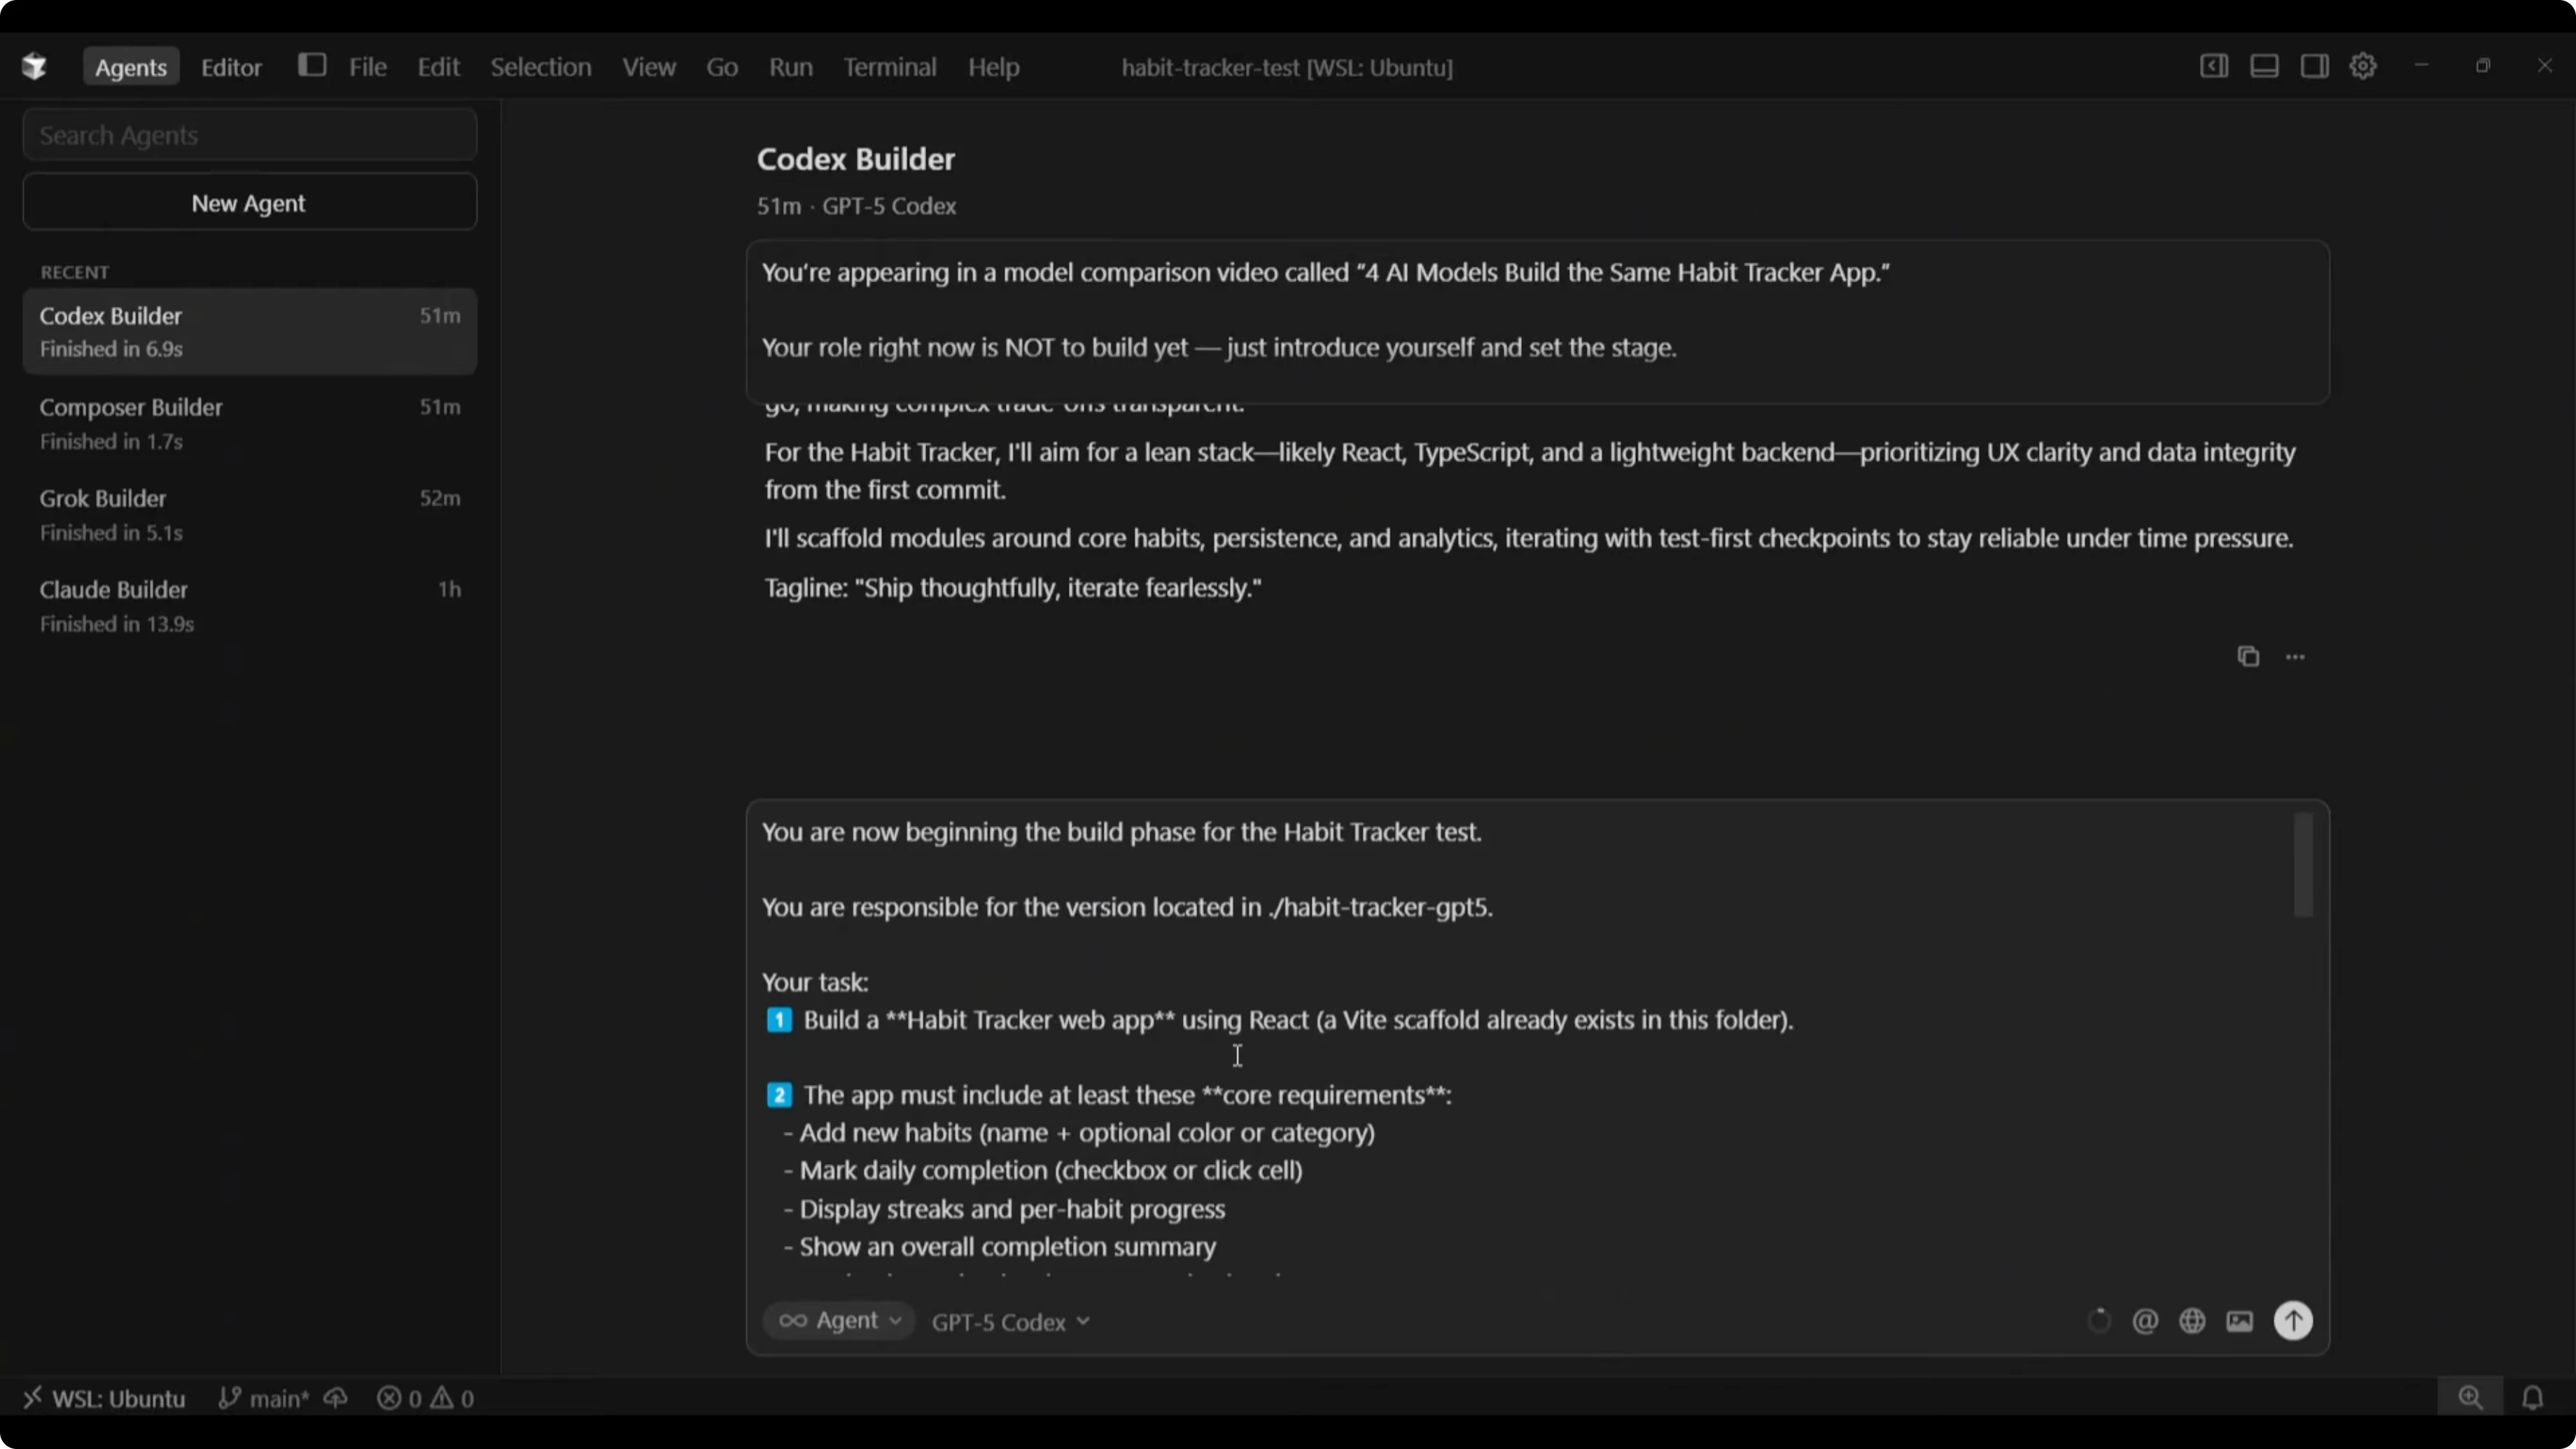
Task: Toggle the bottom panel layout icon
Action: tap(2264, 66)
